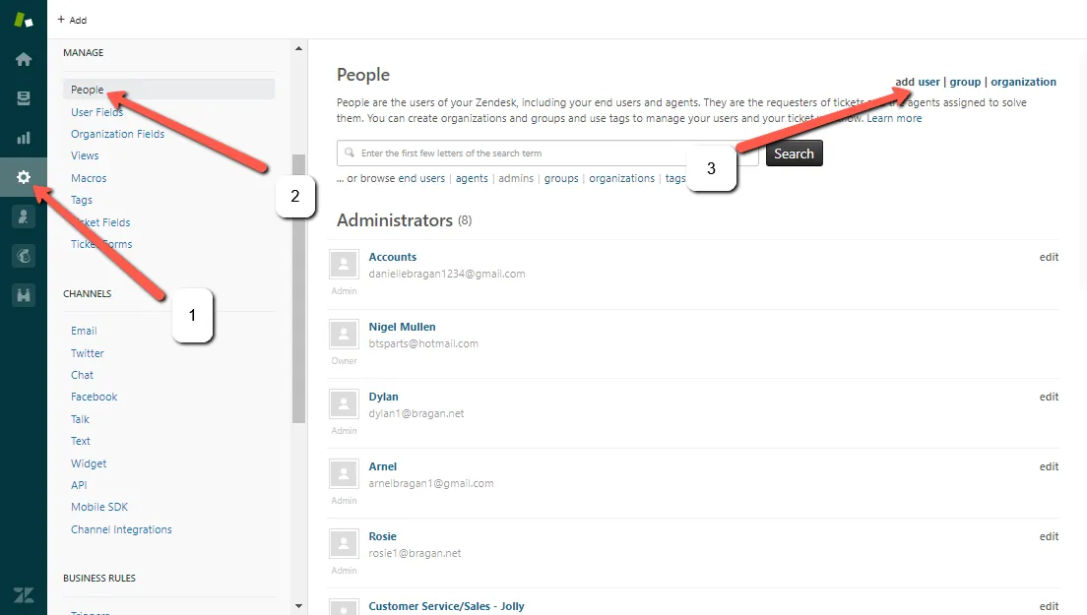
Task: Open Talk channel settings
Action: pos(80,419)
